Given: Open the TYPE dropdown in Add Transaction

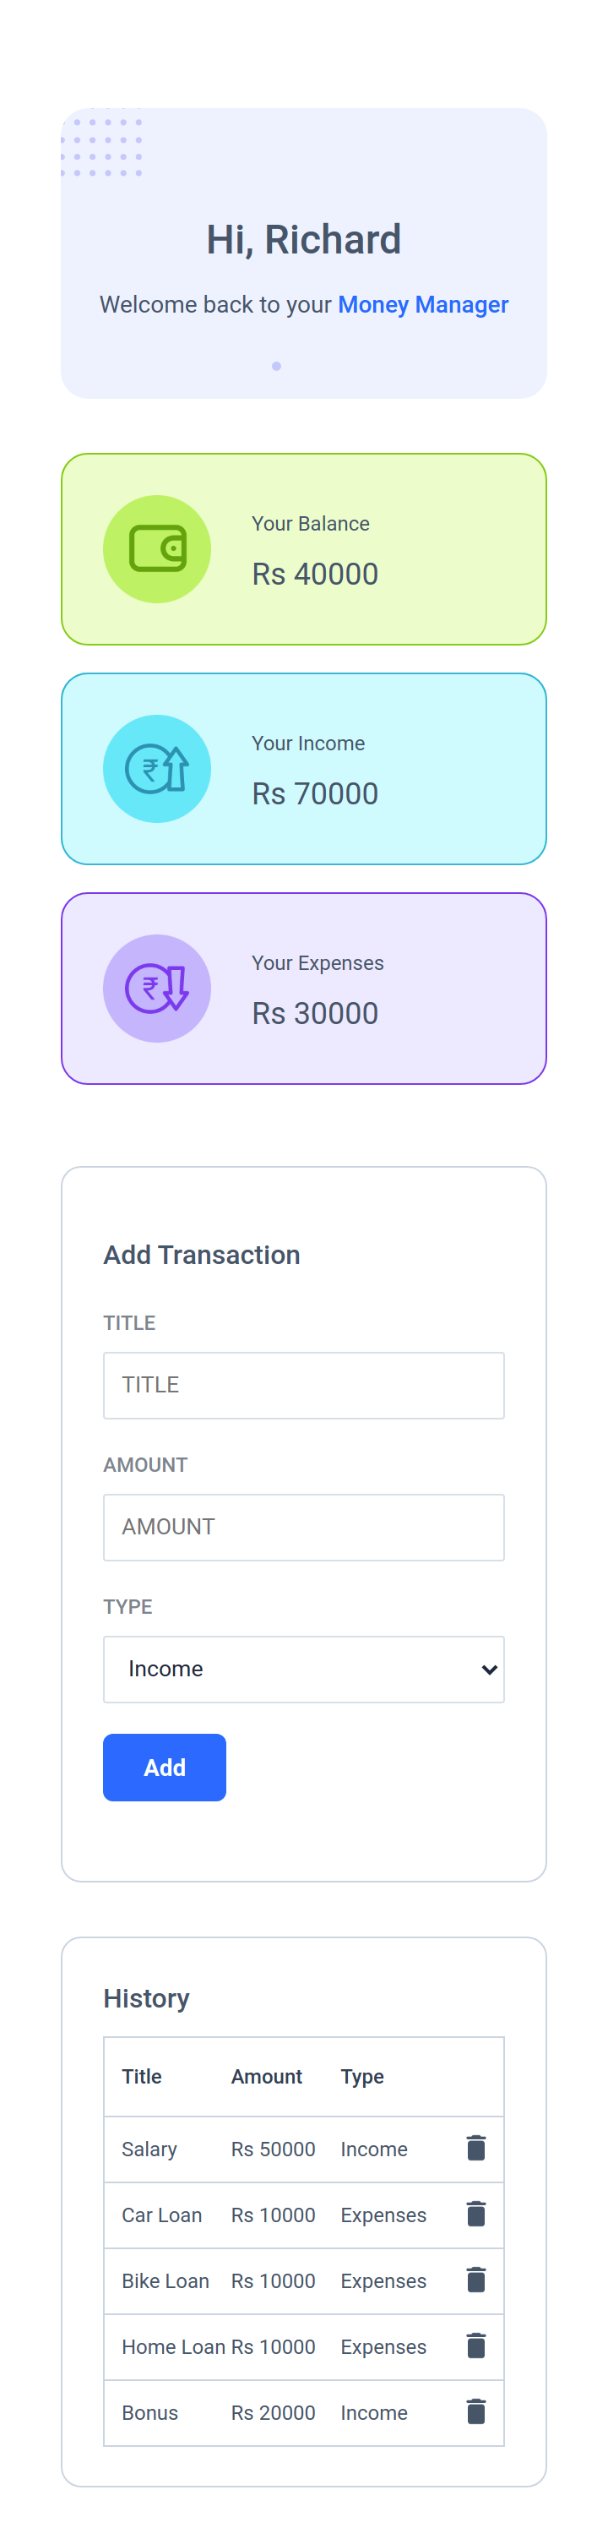Looking at the screenshot, I should coord(304,1670).
